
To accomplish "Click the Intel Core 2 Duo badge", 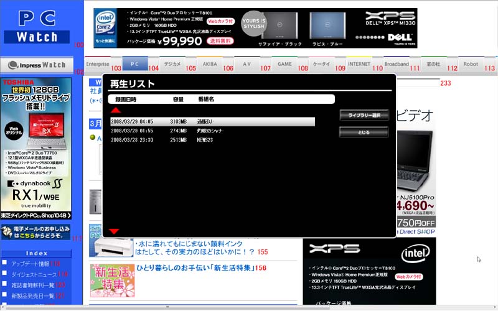I will coord(105,28).
